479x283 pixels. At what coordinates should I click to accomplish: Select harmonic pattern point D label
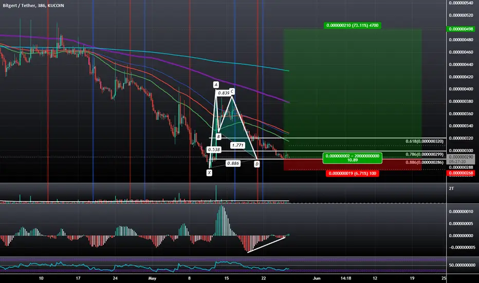257,164
